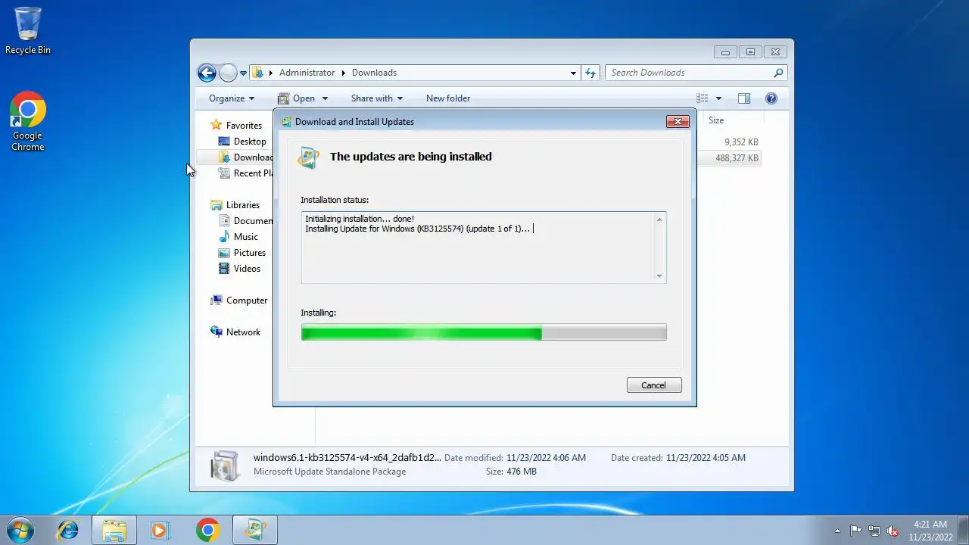
Task: Close the Download and Install Updates dialog
Action: (x=678, y=121)
